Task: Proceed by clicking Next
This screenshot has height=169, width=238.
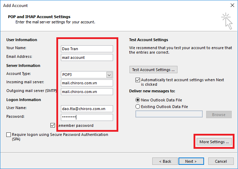Action: (191, 161)
